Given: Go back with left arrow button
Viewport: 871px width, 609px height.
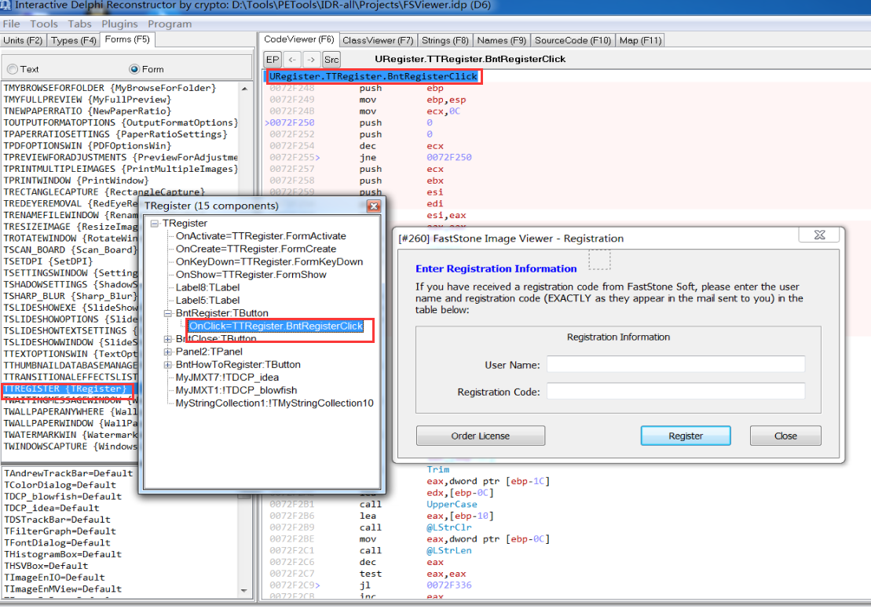Looking at the screenshot, I should click(x=292, y=60).
